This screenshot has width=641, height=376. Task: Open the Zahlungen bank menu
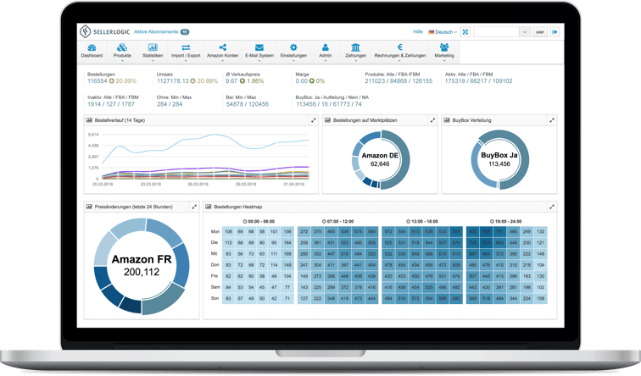click(355, 51)
